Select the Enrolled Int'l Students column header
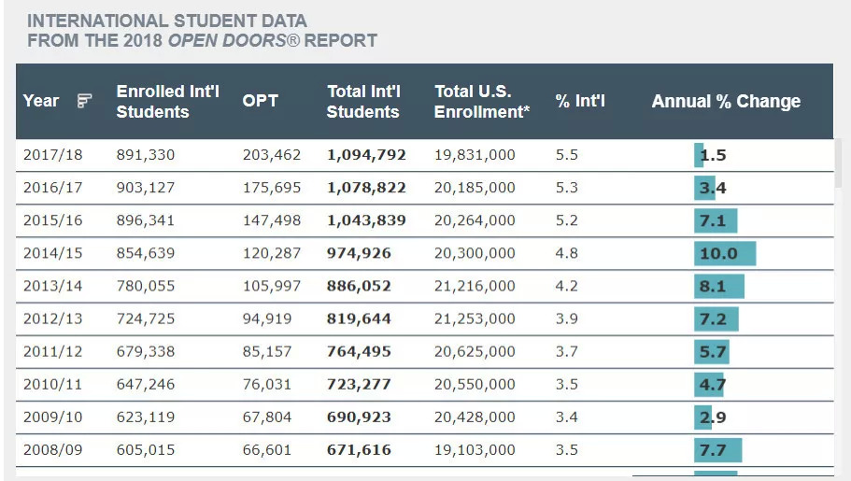 pos(167,101)
